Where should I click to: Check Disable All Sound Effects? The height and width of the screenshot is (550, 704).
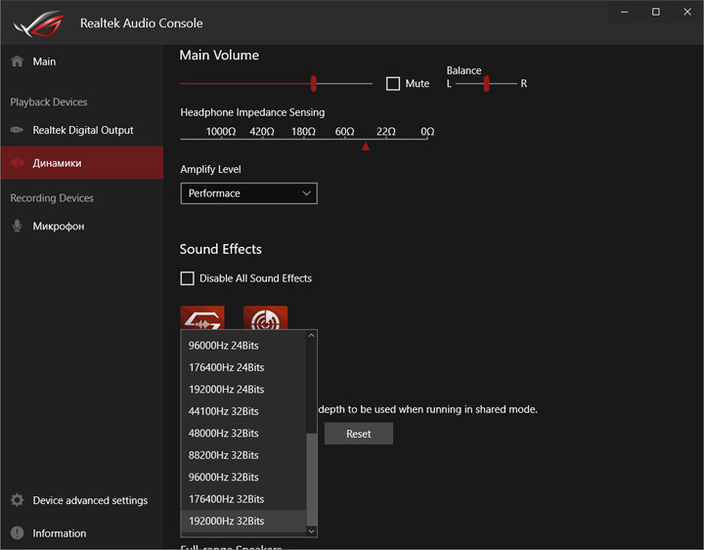(188, 278)
